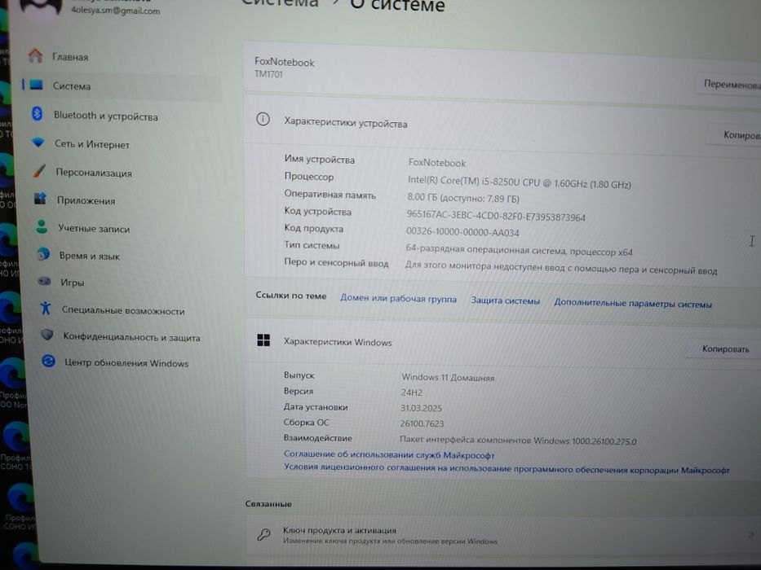Click install date 31.03.2025
The image size is (761, 570).
[x=421, y=408]
